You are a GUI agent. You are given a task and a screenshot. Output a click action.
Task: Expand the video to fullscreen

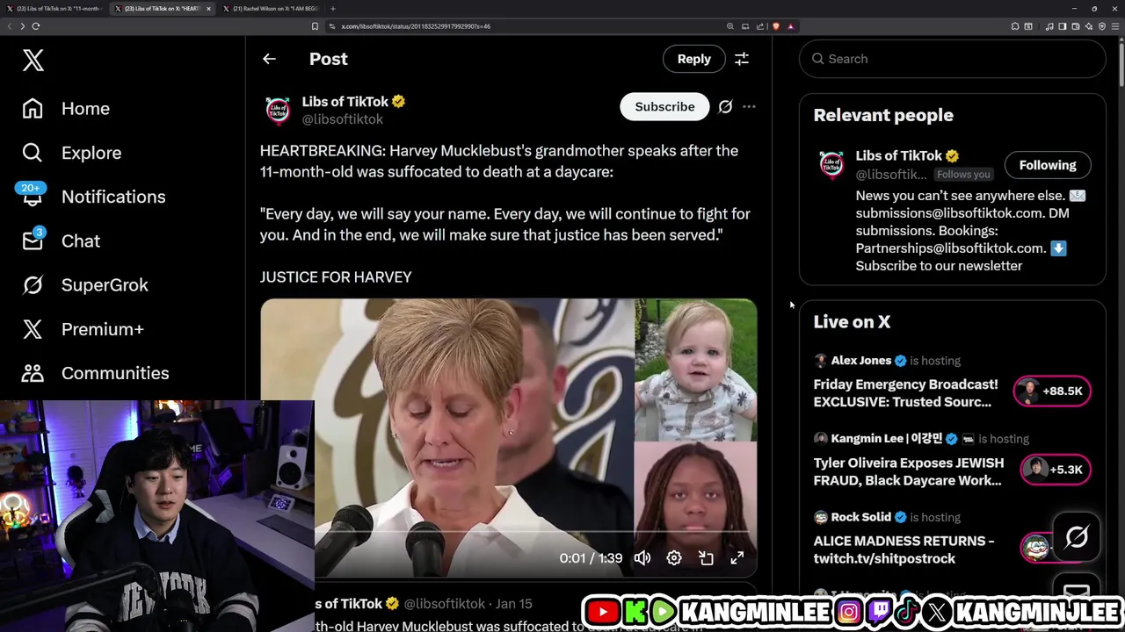[x=737, y=558]
